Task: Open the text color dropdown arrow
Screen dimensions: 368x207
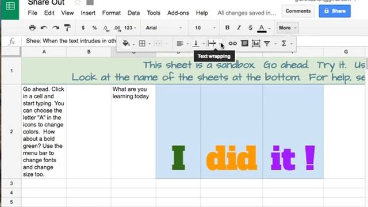Action: coord(270,28)
